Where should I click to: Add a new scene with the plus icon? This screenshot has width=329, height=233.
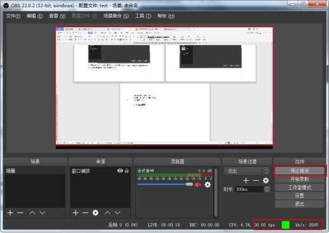point(10,213)
